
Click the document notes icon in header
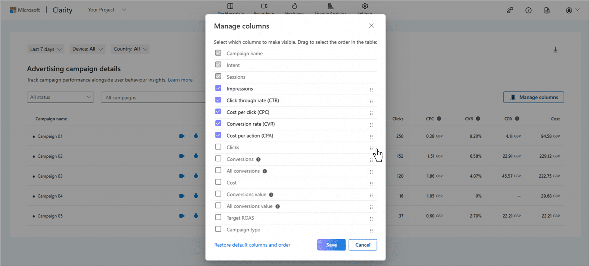[x=547, y=10]
